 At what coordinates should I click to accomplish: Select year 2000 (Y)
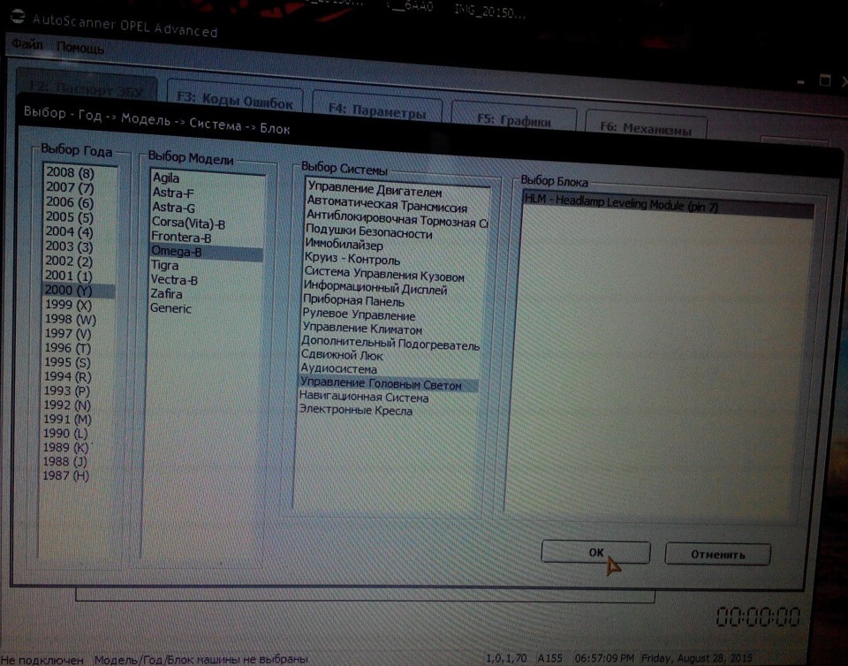click(x=79, y=291)
